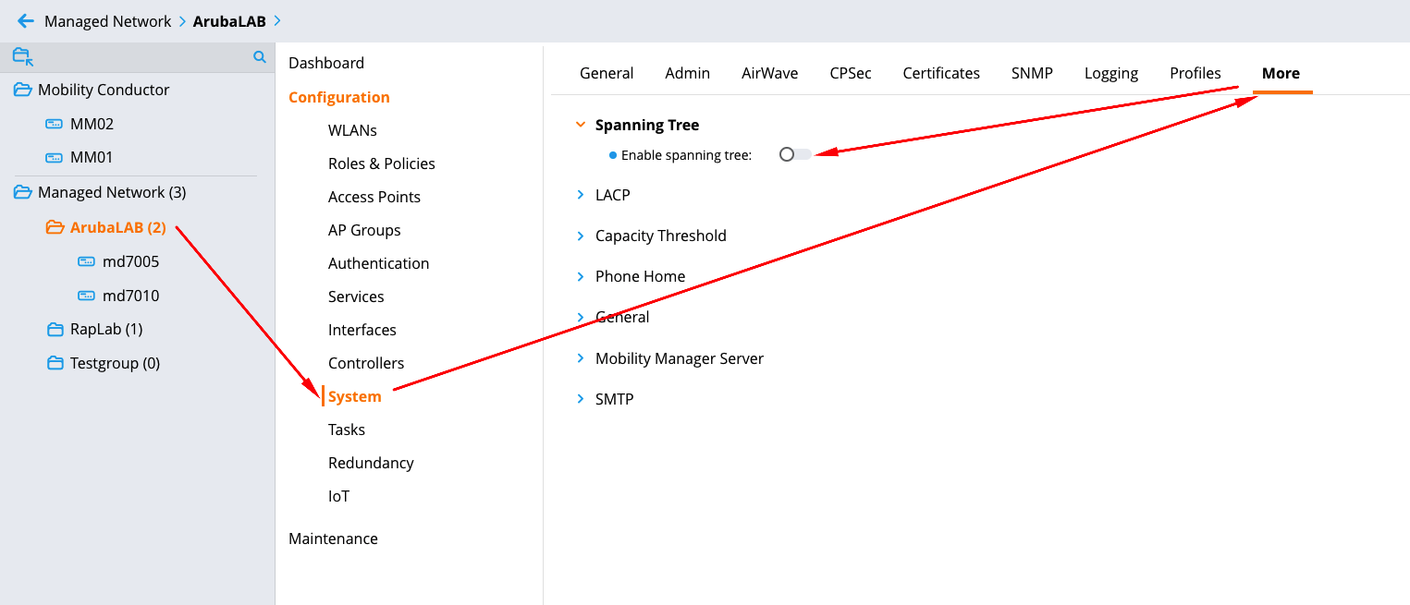Select the MM01 node in tree
This screenshot has height=605, width=1410.
(92, 157)
